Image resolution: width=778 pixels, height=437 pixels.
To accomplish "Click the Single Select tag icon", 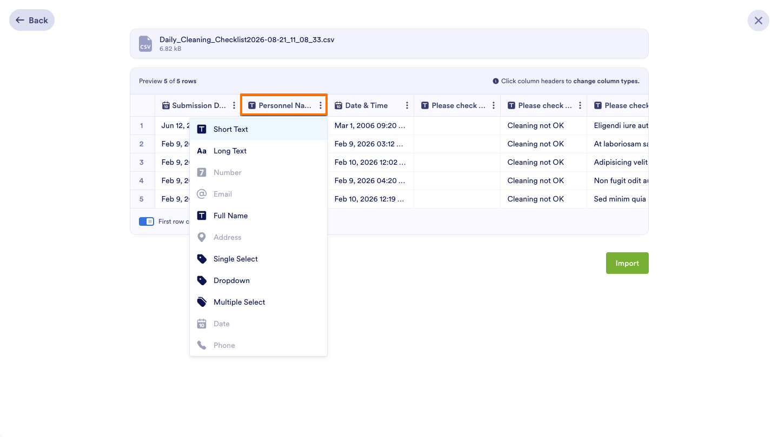I will (202, 259).
